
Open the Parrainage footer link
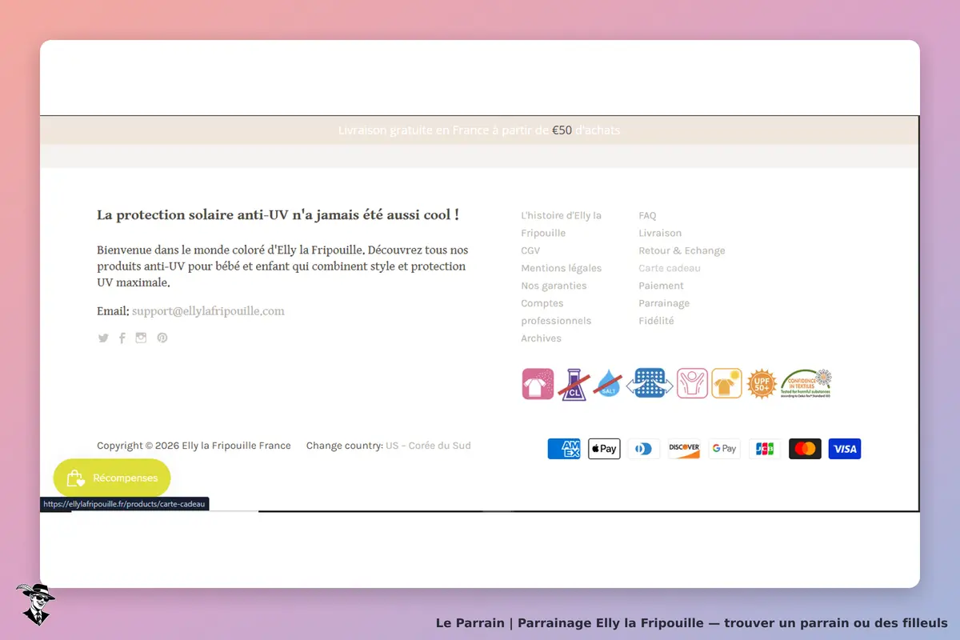click(x=664, y=303)
